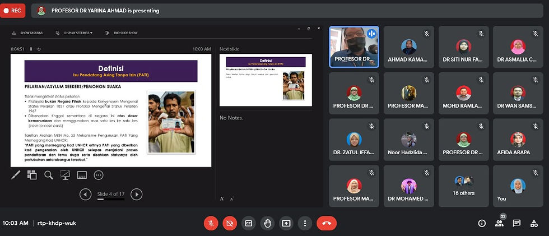Select AHMAD KAMA... participant tile

pyautogui.click(x=408, y=47)
